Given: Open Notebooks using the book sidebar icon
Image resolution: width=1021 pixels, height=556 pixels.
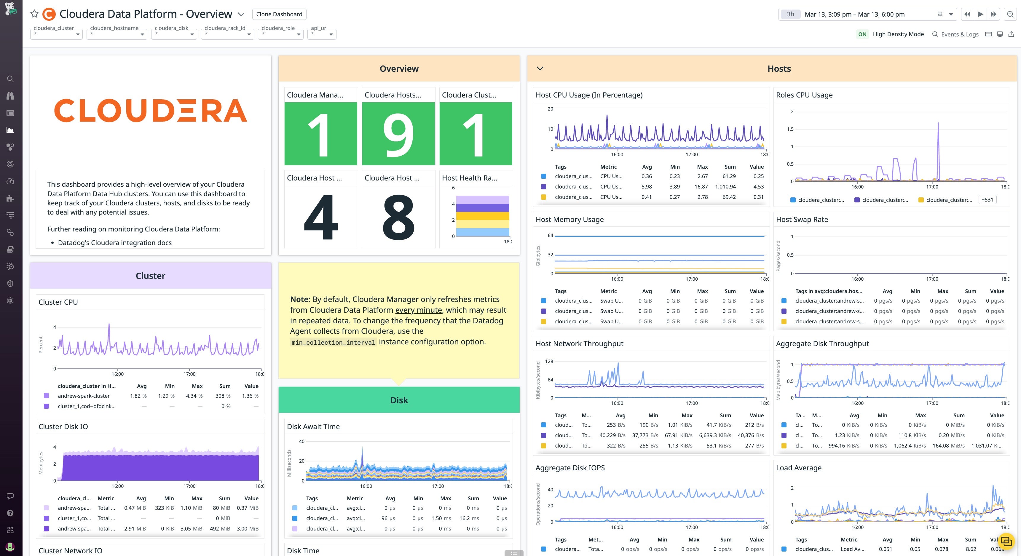Looking at the screenshot, I should pyautogui.click(x=10, y=249).
